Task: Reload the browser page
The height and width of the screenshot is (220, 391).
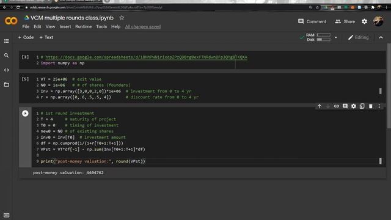Action: point(18,7)
